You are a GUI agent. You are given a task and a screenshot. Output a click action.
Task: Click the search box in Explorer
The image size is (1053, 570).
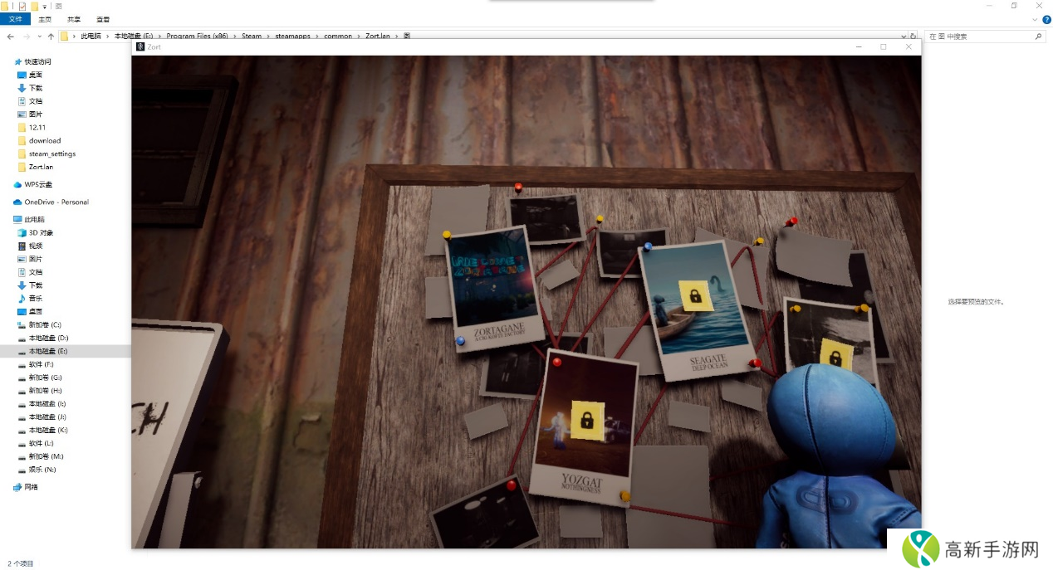pos(980,37)
